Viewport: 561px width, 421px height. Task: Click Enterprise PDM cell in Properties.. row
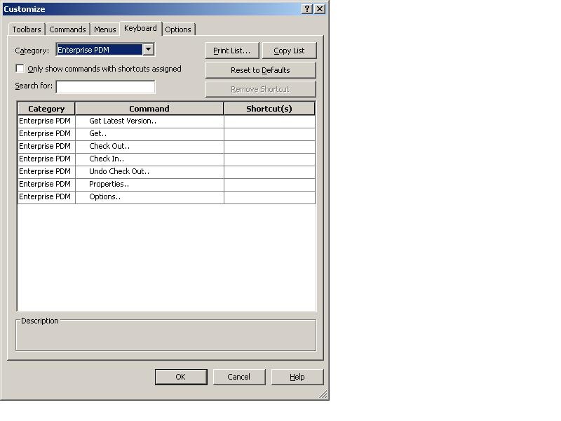point(46,185)
